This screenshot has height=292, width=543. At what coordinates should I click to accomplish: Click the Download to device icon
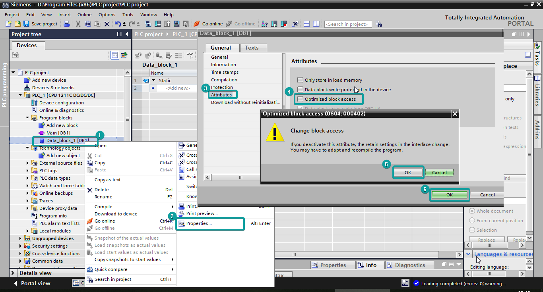158,24
